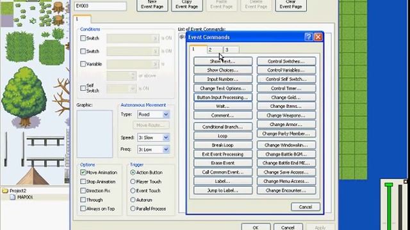Open Control Timer command

(x=286, y=88)
